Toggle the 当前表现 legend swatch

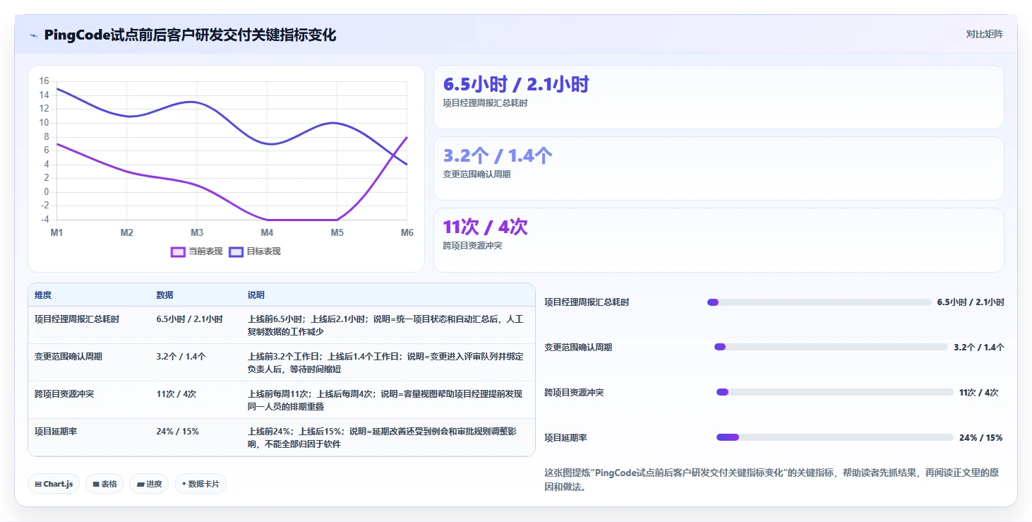pos(178,251)
